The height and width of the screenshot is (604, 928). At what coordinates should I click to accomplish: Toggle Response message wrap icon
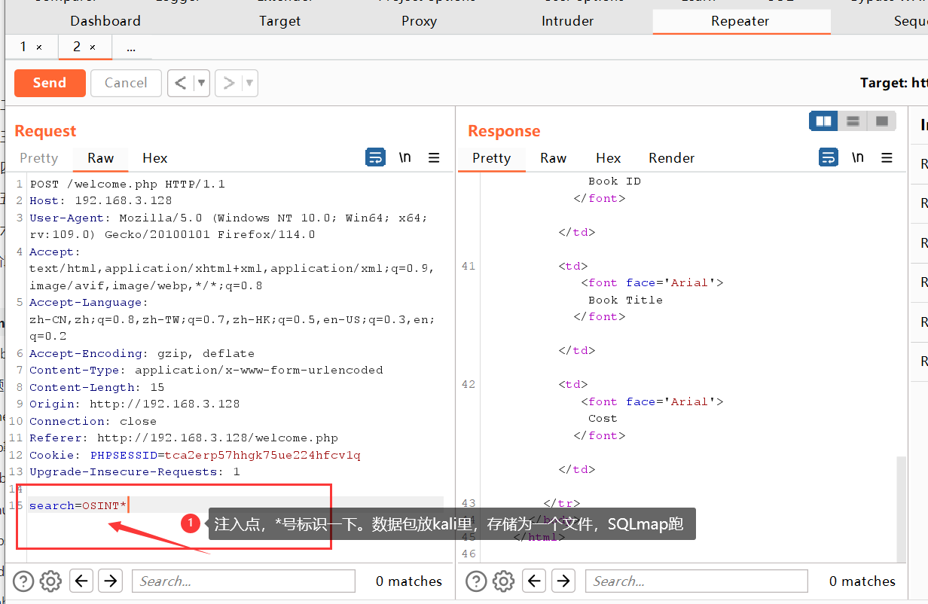(x=829, y=157)
